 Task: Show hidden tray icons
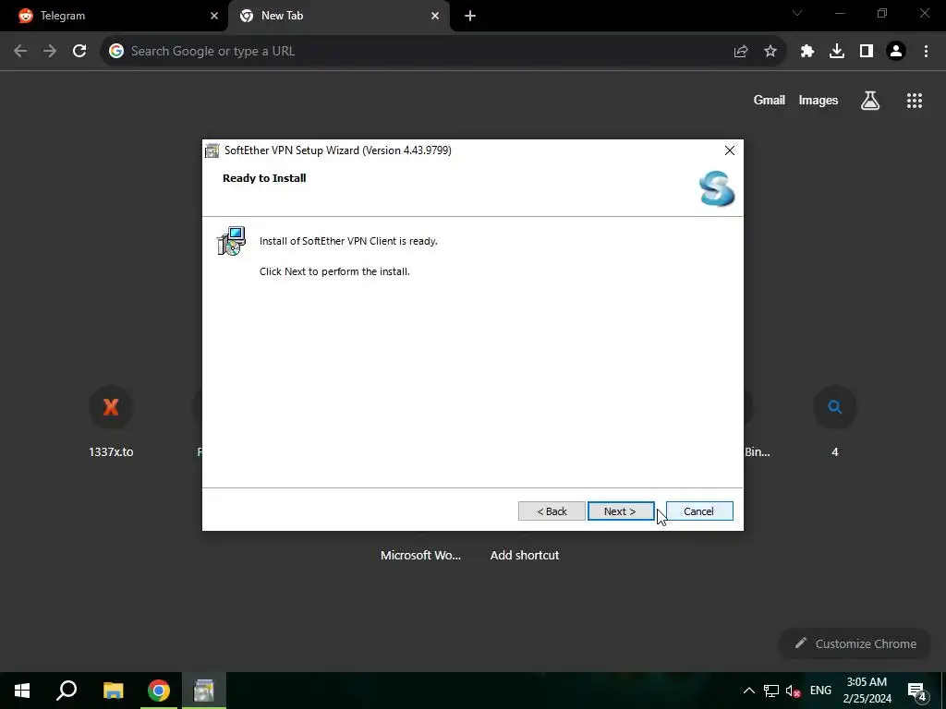pyautogui.click(x=748, y=691)
